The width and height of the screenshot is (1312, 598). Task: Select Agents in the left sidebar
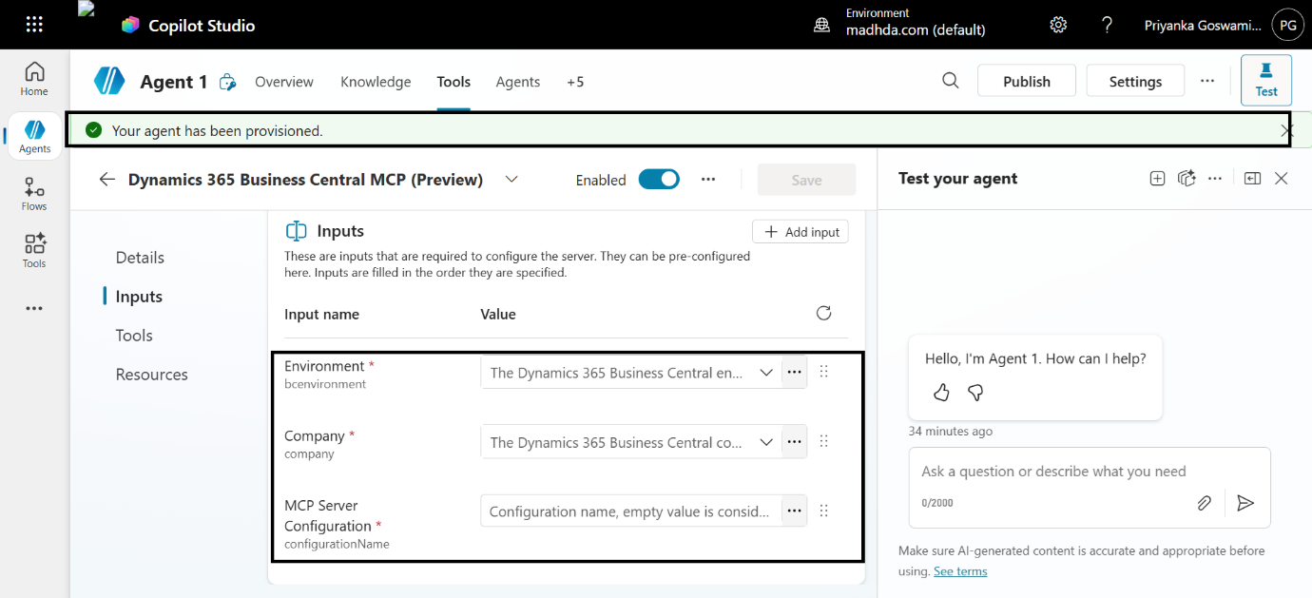(34, 135)
